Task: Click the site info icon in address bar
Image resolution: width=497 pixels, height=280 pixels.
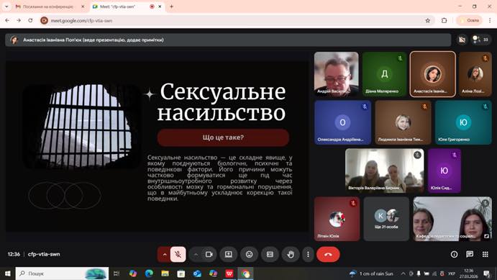Action: [x=45, y=20]
